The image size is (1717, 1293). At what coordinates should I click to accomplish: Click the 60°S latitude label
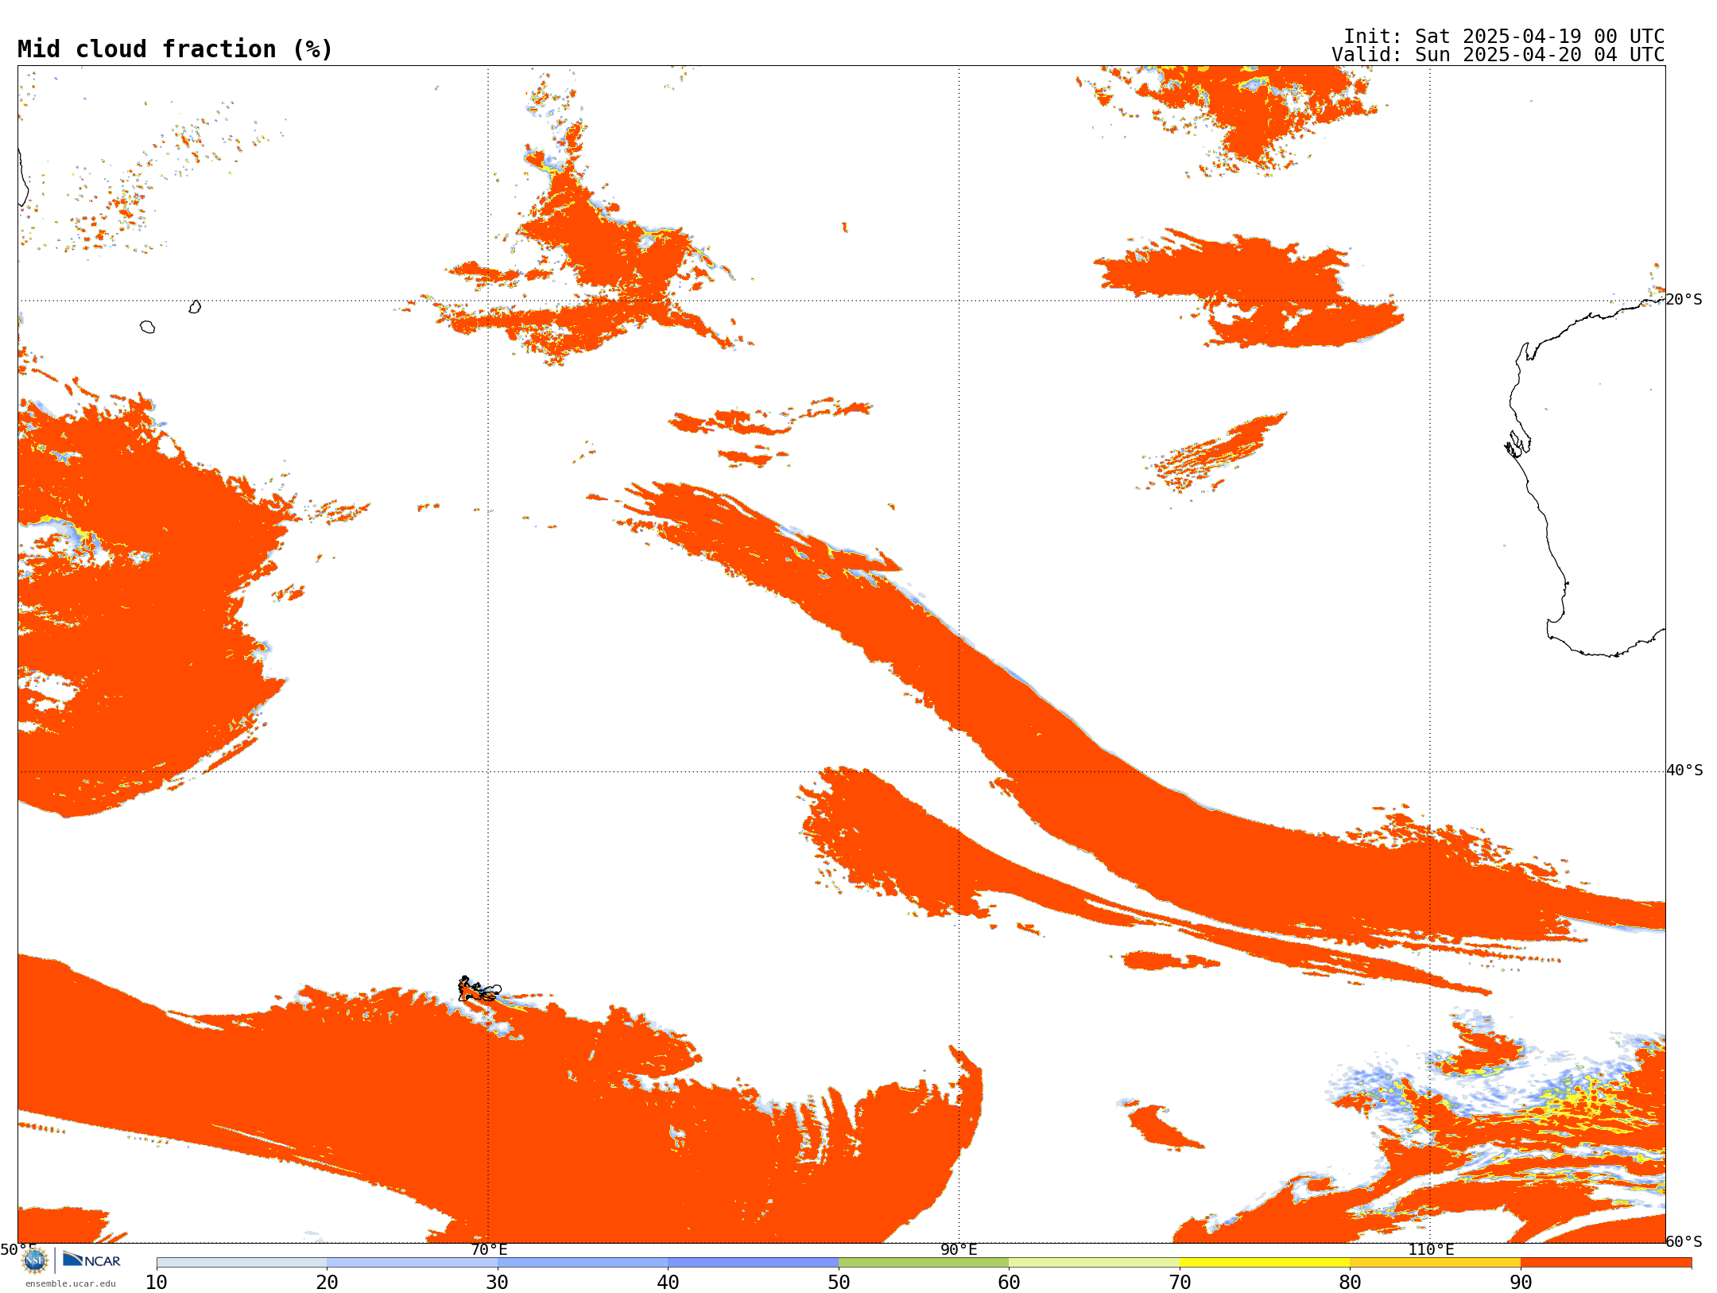(x=1684, y=1241)
